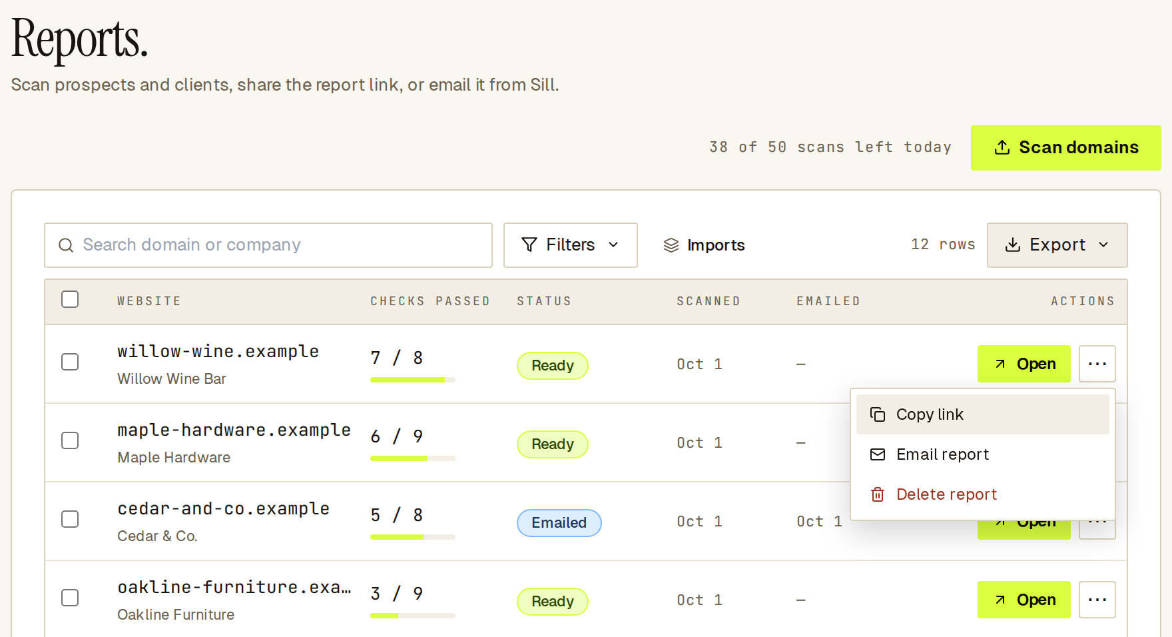Screen dimensions: 1172x637
Task: Click the envelope icon next to Email report
Action: click(x=878, y=454)
